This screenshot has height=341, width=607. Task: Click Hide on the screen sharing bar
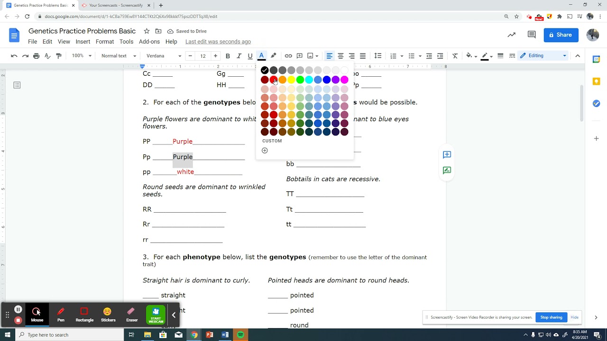574,317
